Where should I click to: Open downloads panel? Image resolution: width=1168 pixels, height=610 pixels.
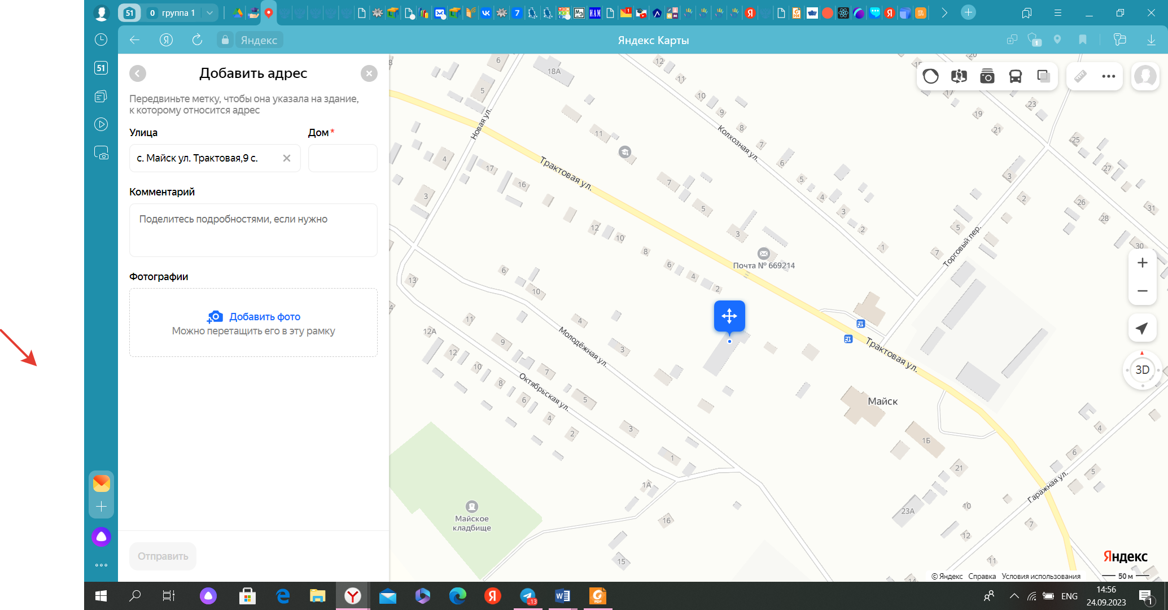pos(1151,40)
